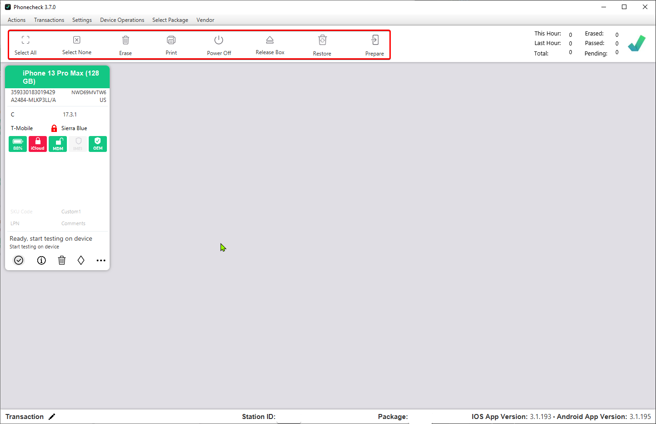The width and height of the screenshot is (656, 424).
Task: Edit Transaction using the pencil icon
Action: 52,417
